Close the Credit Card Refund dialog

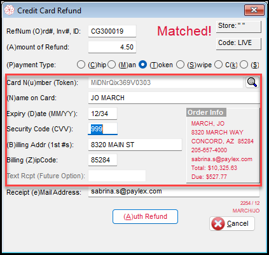(x=254, y=10)
